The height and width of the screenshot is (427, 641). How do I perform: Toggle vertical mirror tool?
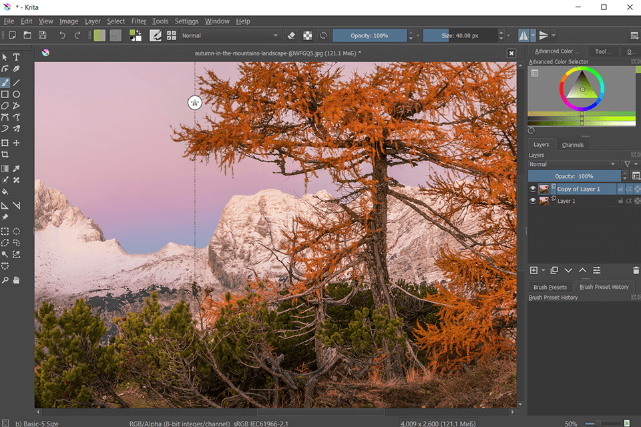coord(544,35)
